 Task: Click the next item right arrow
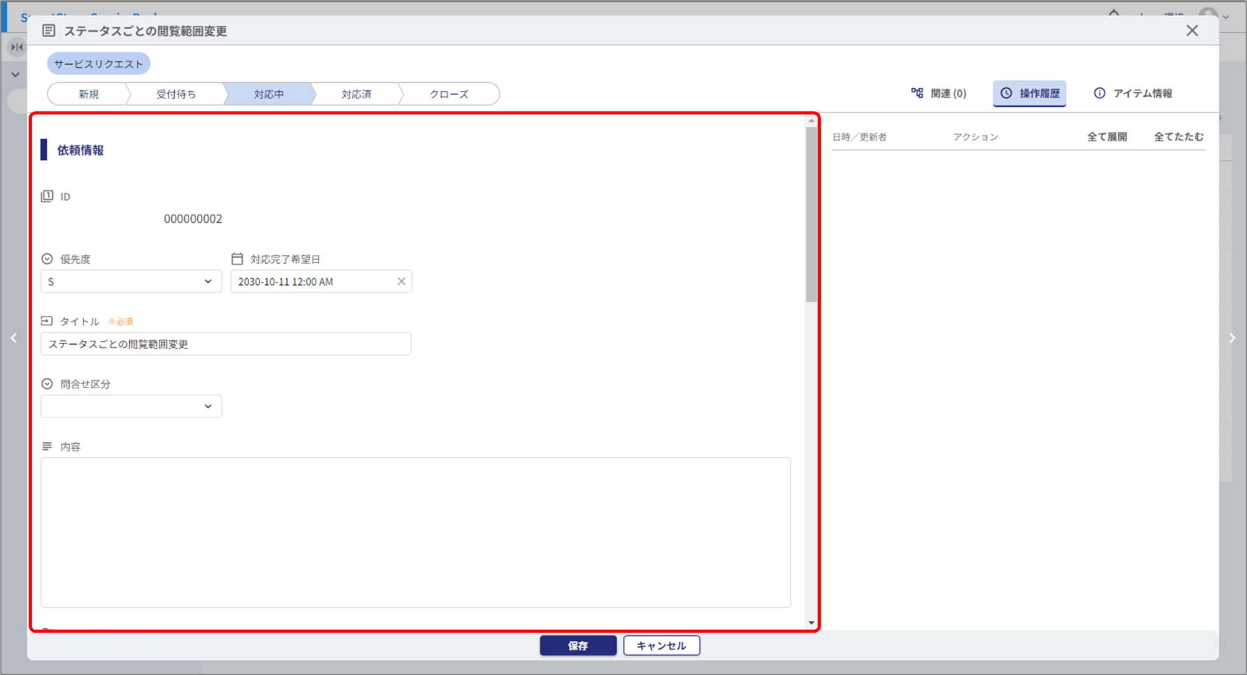coord(1232,338)
